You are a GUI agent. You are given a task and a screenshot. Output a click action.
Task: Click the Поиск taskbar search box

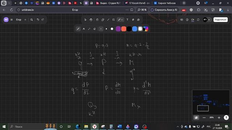33,127
